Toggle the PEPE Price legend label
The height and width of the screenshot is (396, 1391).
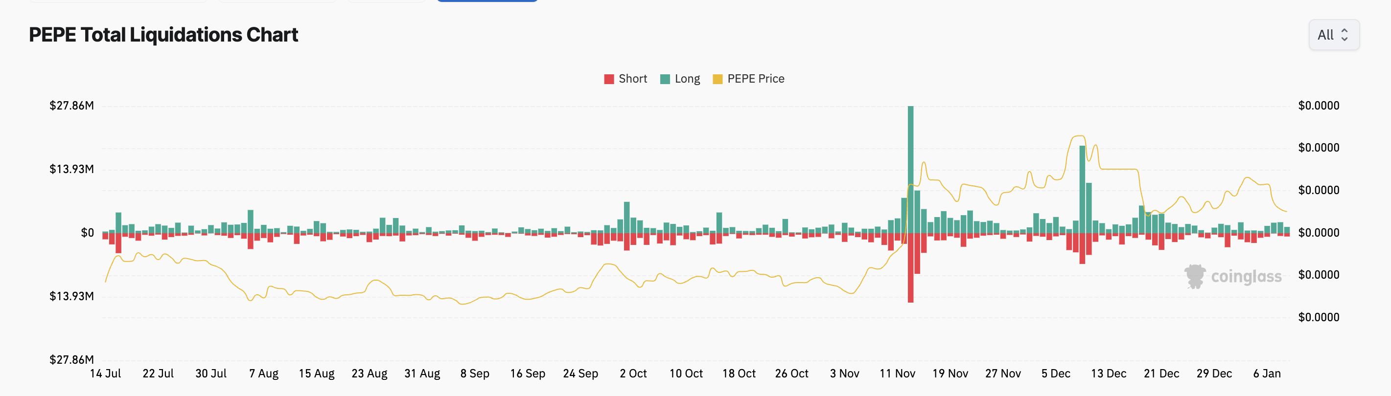coord(755,79)
